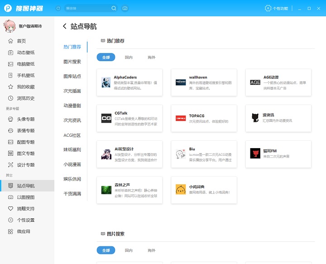Open the 手机壁纸 sidebar icon
The image size is (326, 264).
click(10, 75)
